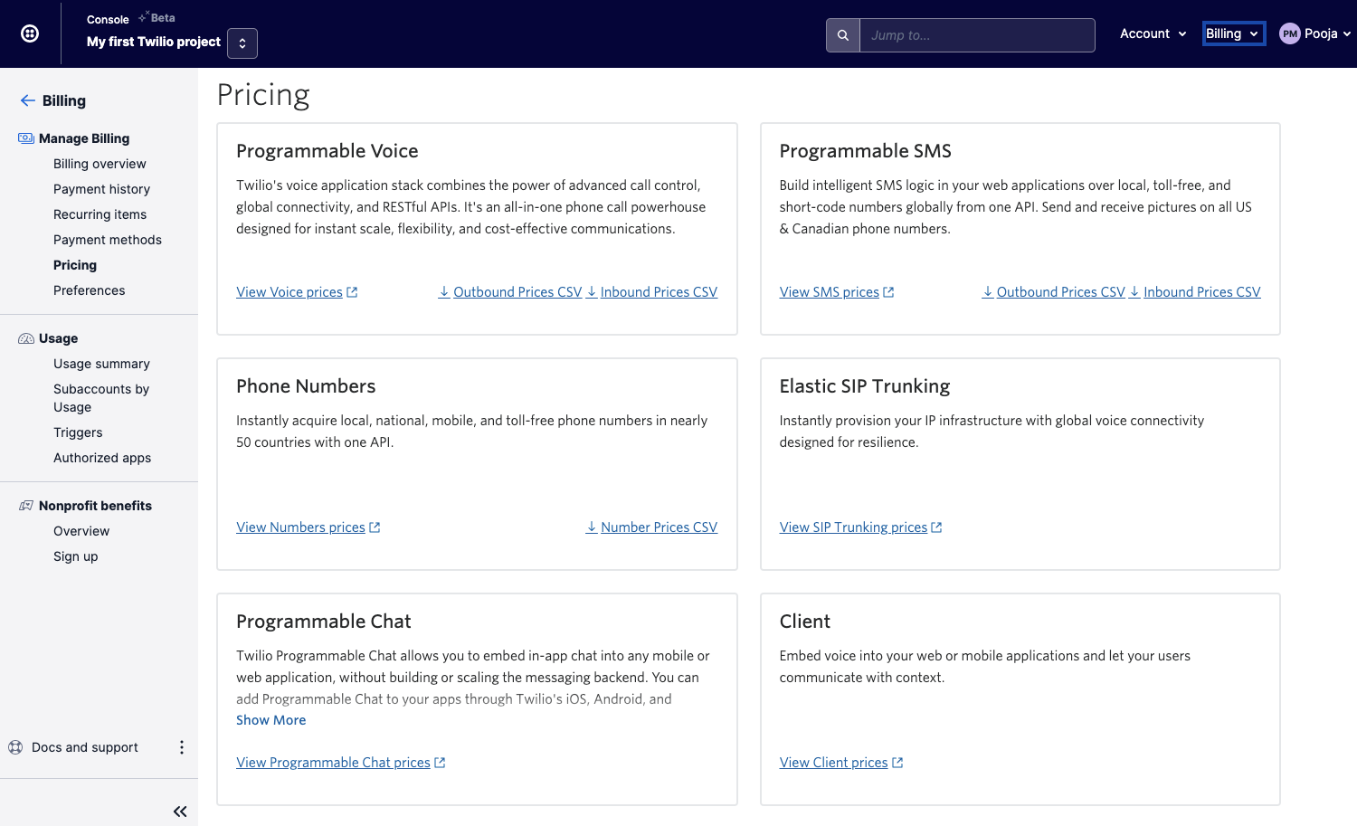Viewport: 1357px width, 826px height.
Task: Open the Billing dropdown in top bar
Action: pos(1233,33)
